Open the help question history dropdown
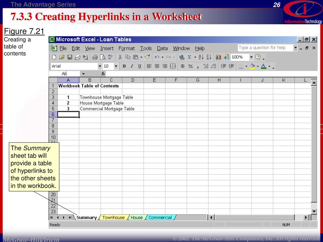This screenshot has height=242, width=323. click(x=295, y=48)
